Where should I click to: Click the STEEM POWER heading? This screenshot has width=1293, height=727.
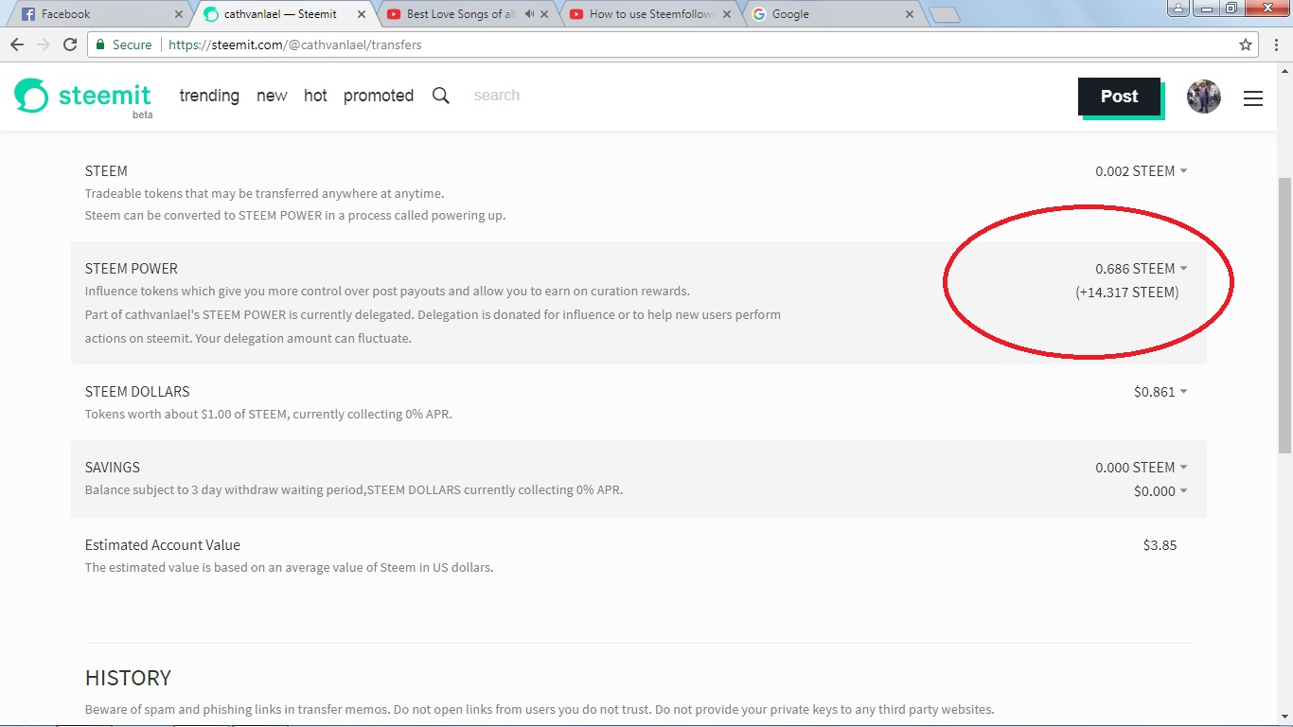(132, 269)
